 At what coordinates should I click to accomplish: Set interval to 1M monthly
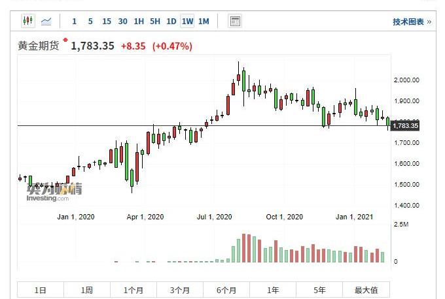pyautogui.click(x=204, y=22)
